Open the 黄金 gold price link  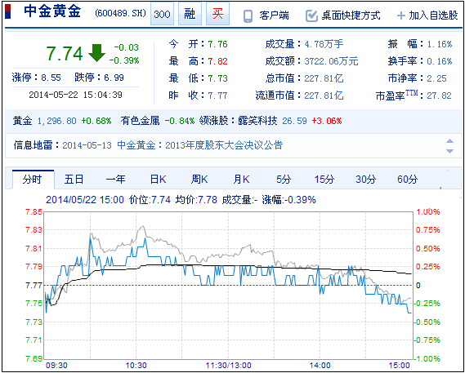click(22, 121)
